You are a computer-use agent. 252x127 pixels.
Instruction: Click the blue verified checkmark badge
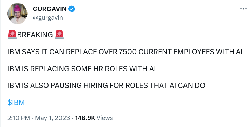(72, 9)
